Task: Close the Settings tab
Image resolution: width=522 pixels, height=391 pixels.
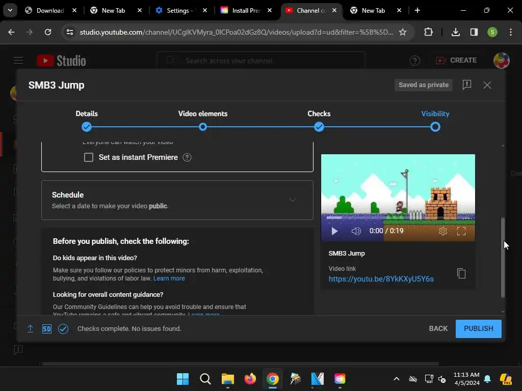Action: pos(205,10)
